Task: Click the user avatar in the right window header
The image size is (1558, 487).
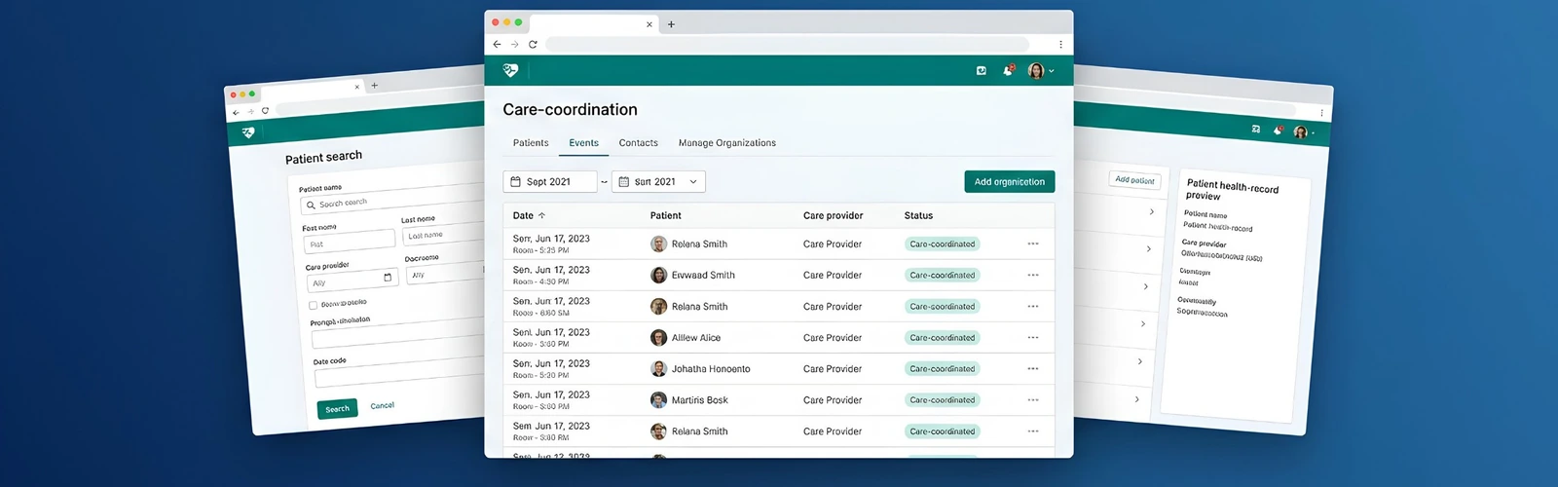Action: pyautogui.click(x=1300, y=132)
